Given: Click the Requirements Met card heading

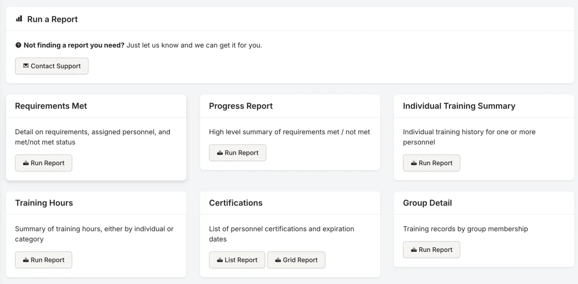Looking at the screenshot, I should click(x=51, y=106).
